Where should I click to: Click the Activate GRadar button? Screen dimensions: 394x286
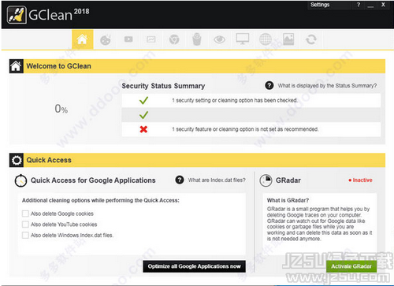click(x=351, y=266)
